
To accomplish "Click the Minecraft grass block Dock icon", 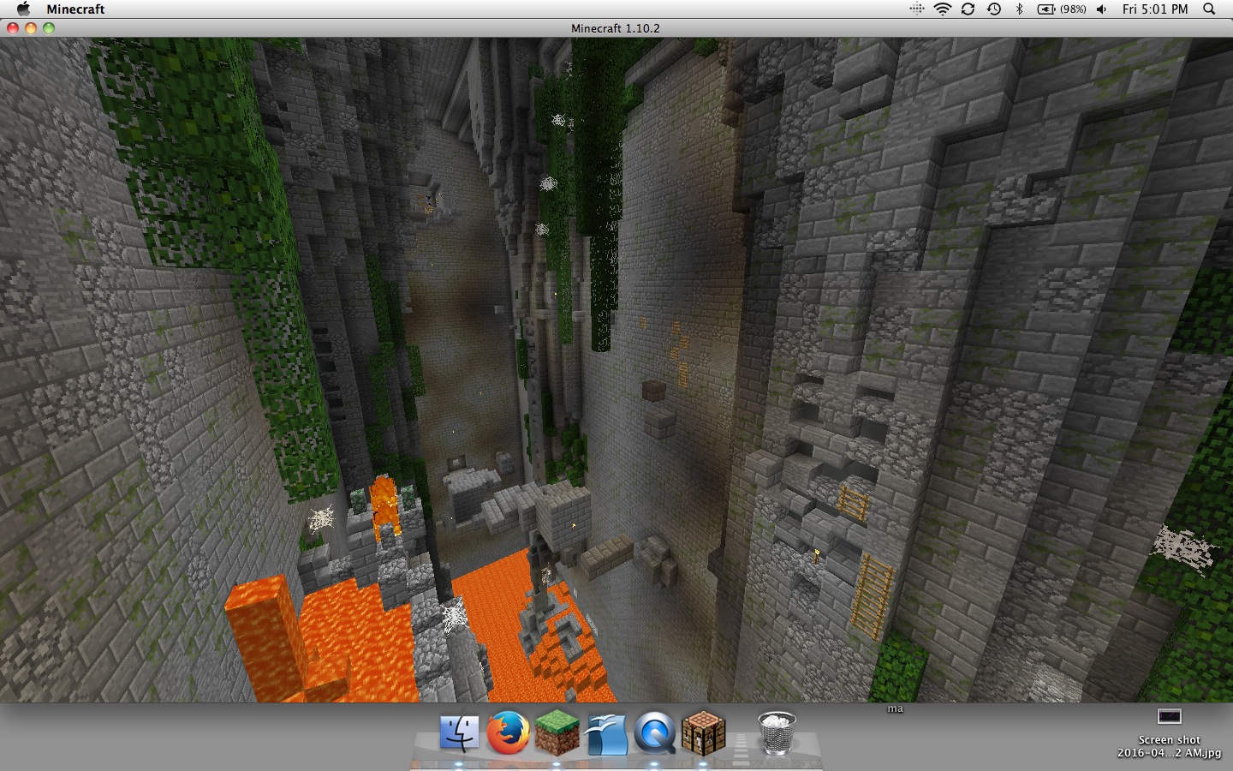I will point(557,733).
